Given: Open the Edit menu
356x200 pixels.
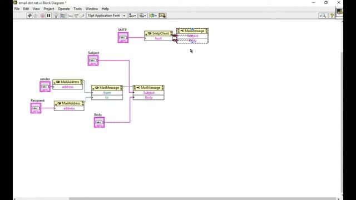Looking at the screenshot, I should point(26,9).
